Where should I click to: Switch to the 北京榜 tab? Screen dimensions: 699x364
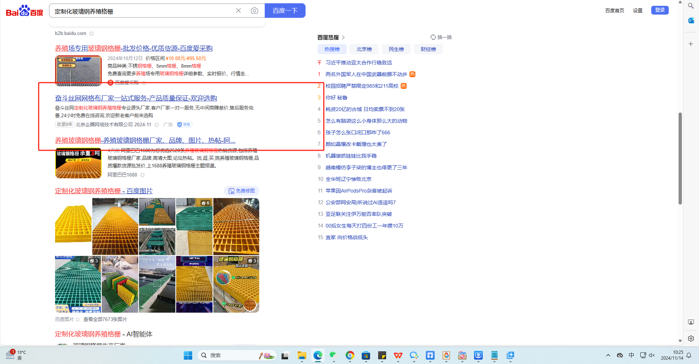(x=364, y=49)
